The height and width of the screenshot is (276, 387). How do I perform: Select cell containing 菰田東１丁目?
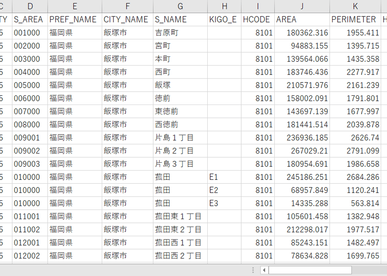pyautogui.click(x=181, y=216)
